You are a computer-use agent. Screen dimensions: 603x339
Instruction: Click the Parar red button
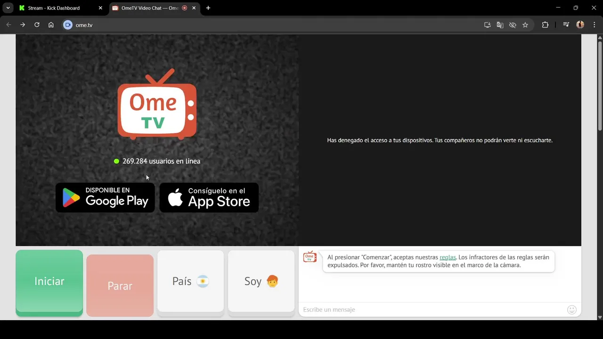(x=120, y=286)
